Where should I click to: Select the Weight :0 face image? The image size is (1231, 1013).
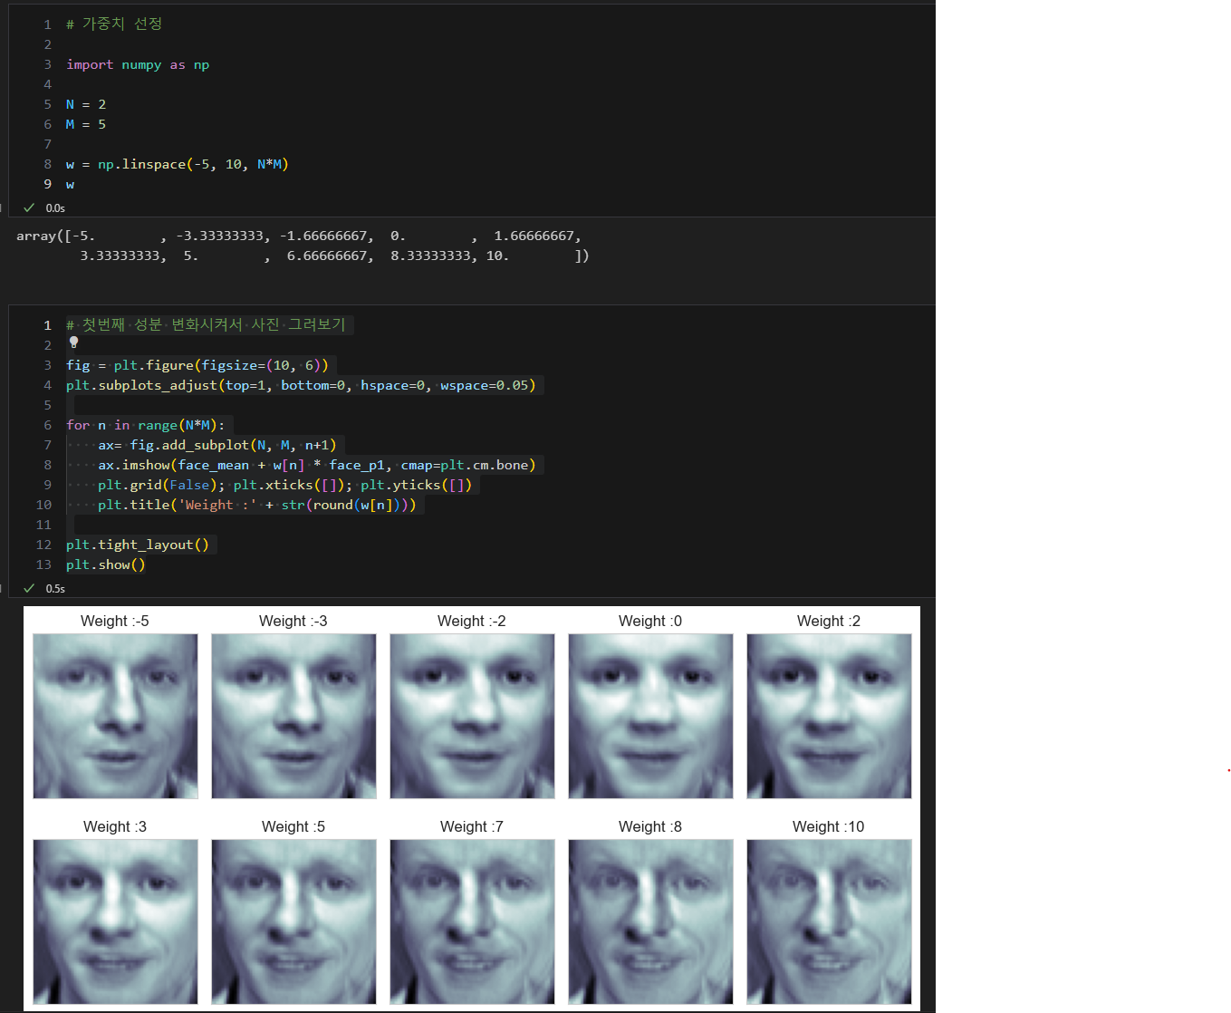[x=650, y=716]
